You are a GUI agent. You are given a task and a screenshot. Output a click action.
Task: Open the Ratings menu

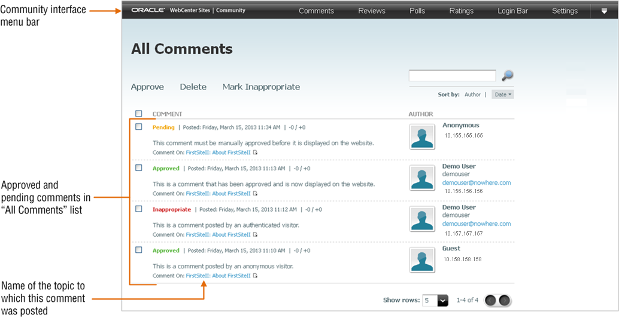point(462,11)
